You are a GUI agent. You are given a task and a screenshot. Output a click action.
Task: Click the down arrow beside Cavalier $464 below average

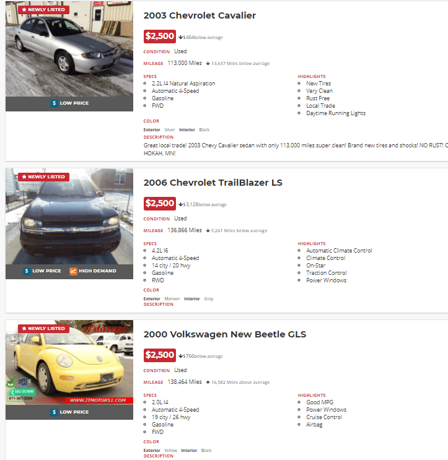coord(180,37)
